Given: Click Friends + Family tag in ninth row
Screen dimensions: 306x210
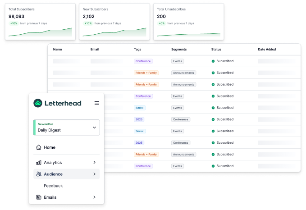Looking at the screenshot, I should click(146, 155).
